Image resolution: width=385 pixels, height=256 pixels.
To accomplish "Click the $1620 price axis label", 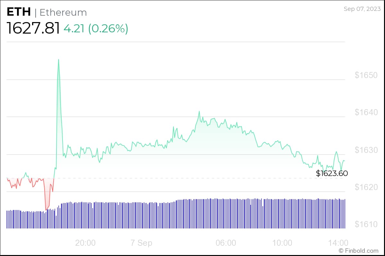I will 366,187.
